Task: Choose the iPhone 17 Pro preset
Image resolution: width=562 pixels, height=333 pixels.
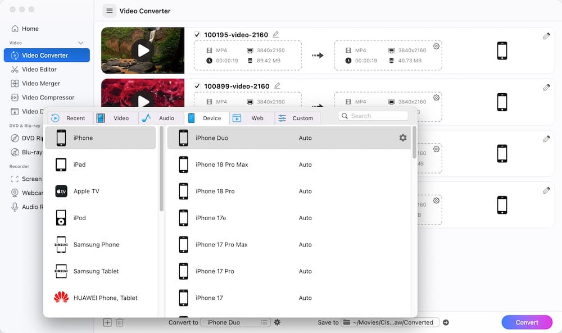Action: [x=289, y=271]
